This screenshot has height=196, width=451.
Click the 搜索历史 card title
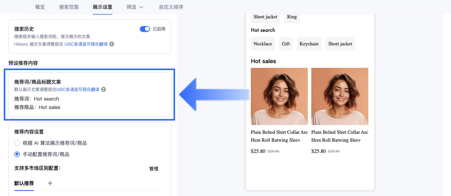tap(24, 29)
